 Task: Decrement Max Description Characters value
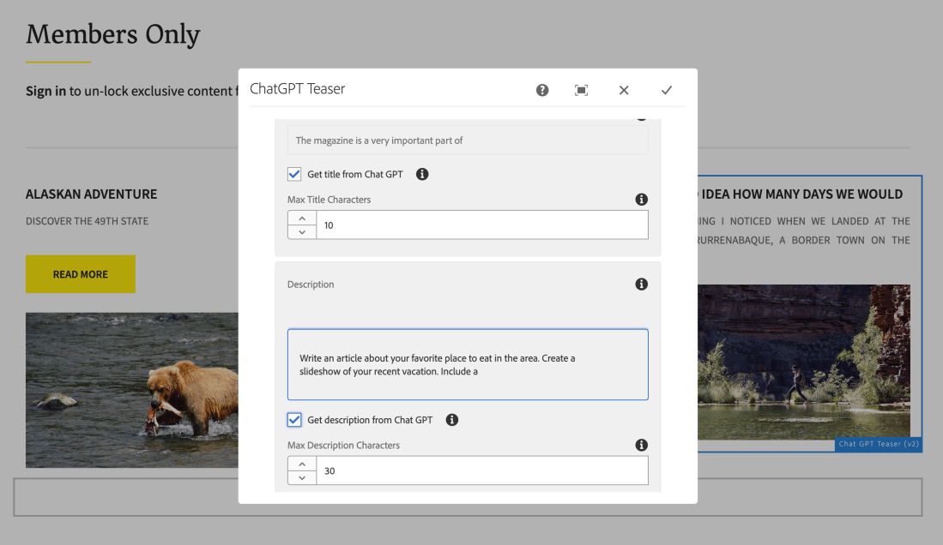(302, 477)
